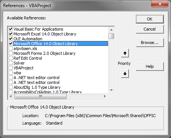Open Help for the References dialog
Screen dimensions: 171x138
click(150, 66)
